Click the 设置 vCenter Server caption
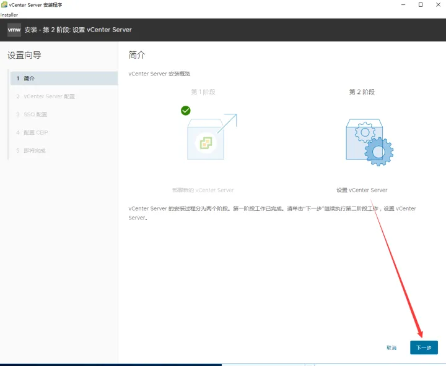446x366 pixels. point(362,190)
